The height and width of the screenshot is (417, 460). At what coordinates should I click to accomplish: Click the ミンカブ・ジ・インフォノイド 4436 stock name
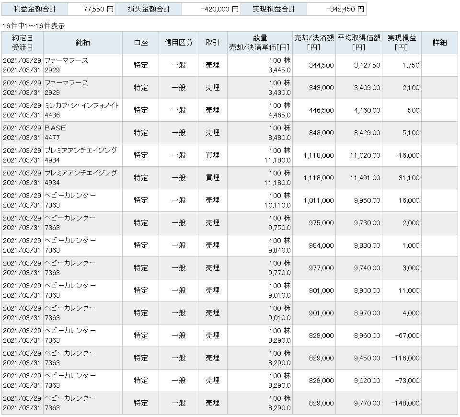coord(82,110)
